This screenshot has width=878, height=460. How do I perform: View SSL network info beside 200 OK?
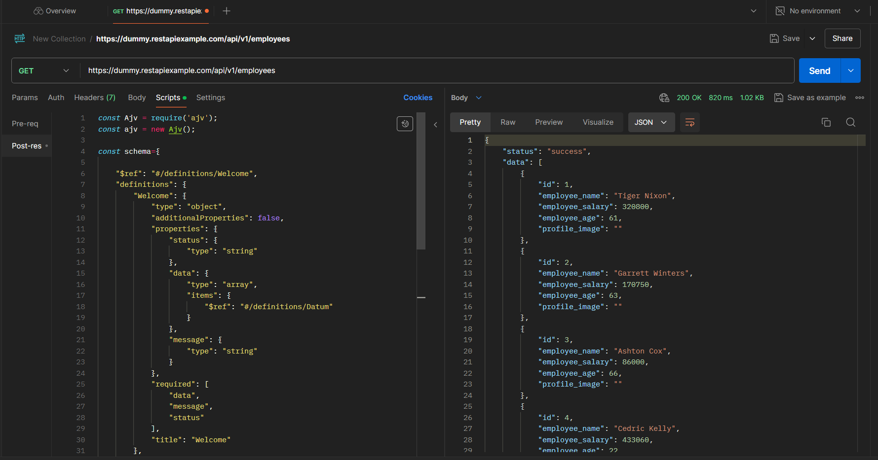(664, 98)
